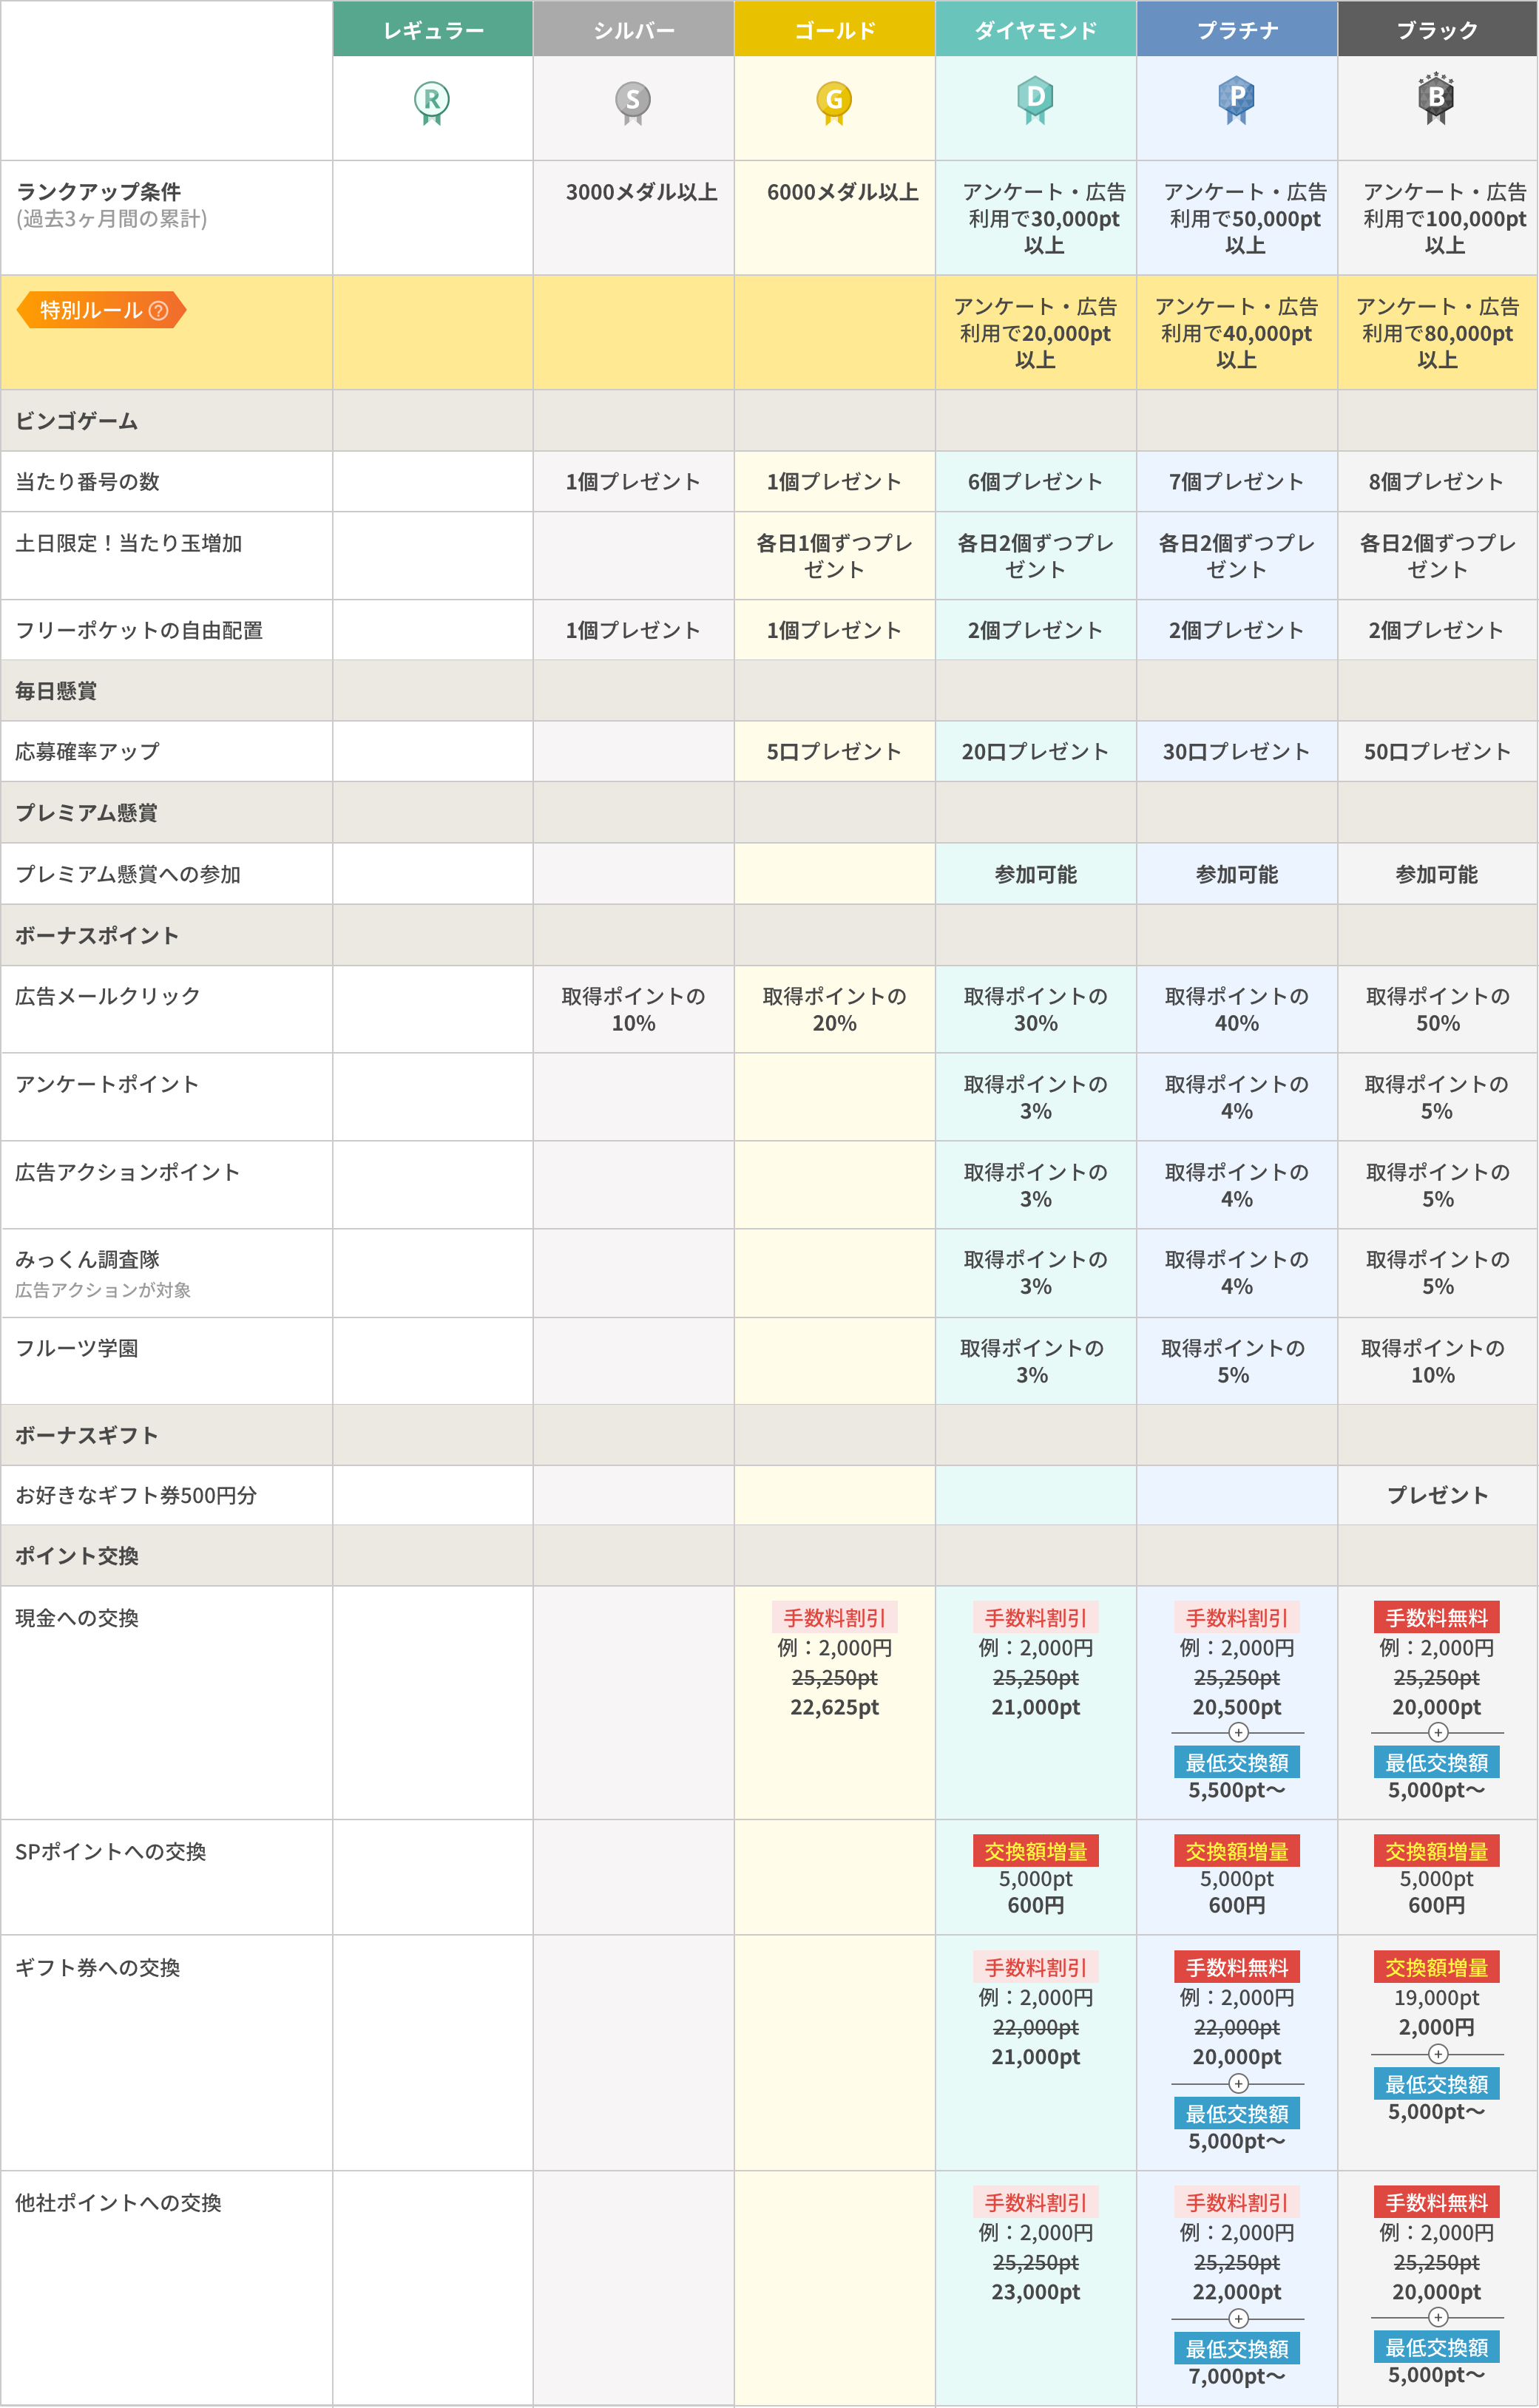Select the ダイヤモンド column header
Screen dimensions: 1539x2408
1035,30
